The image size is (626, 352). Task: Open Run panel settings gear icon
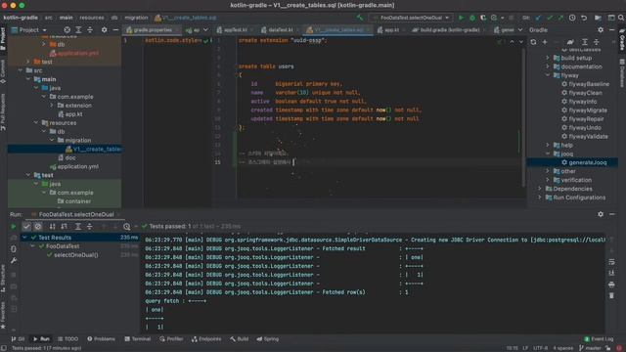point(601,214)
